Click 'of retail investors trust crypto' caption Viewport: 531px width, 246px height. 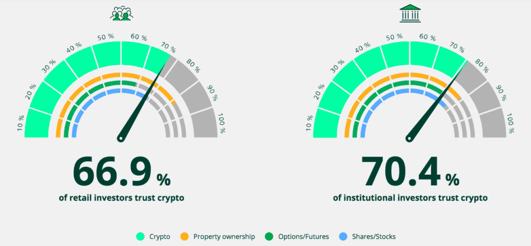121,198
